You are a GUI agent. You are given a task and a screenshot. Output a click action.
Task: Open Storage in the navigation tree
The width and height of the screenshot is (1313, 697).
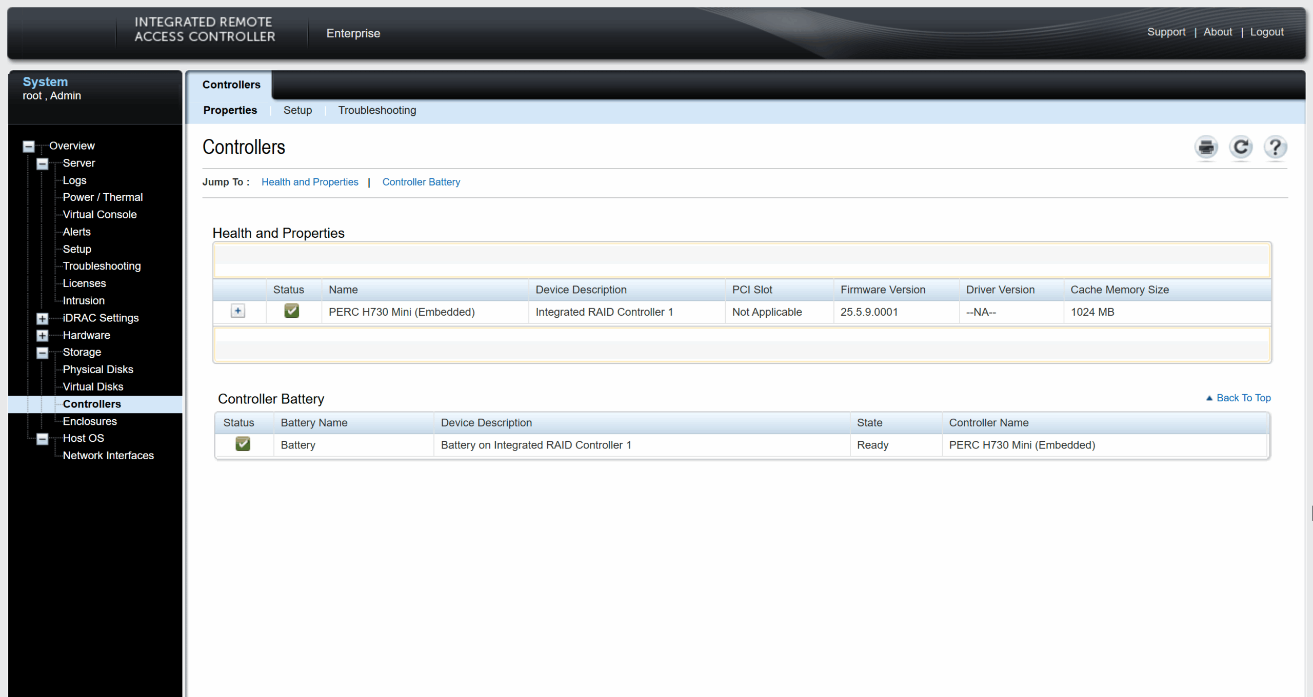click(82, 352)
